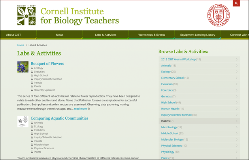This screenshot has width=249, height=160.
Task: Browse Elementary School category
Action: click(x=199, y=78)
